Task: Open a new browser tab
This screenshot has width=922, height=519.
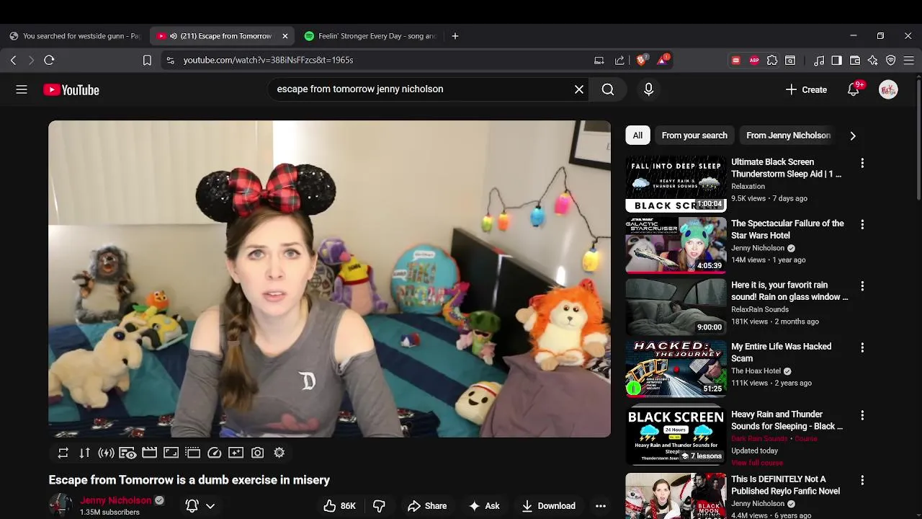Action: coord(455,36)
